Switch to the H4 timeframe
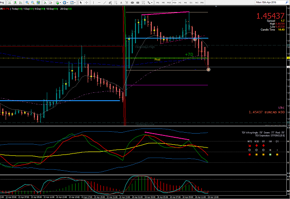 click(186, 3)
